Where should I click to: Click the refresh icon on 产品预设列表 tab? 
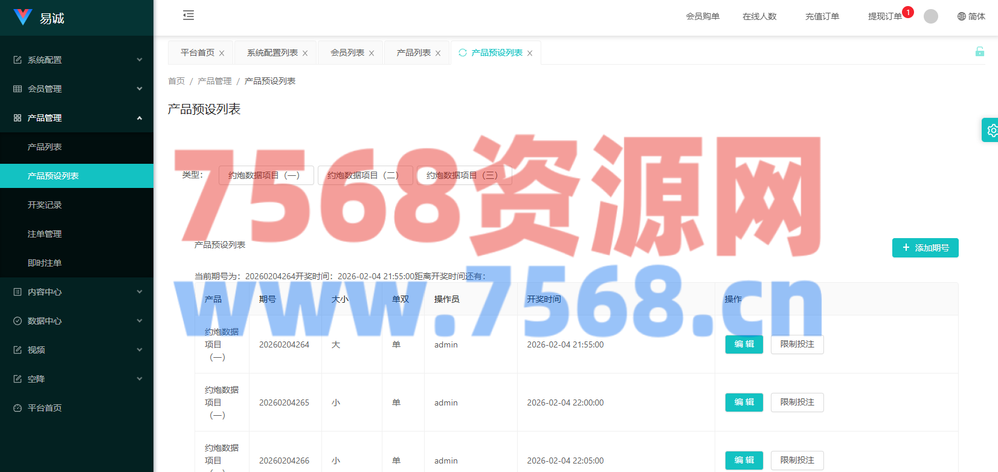pos(463,53)
